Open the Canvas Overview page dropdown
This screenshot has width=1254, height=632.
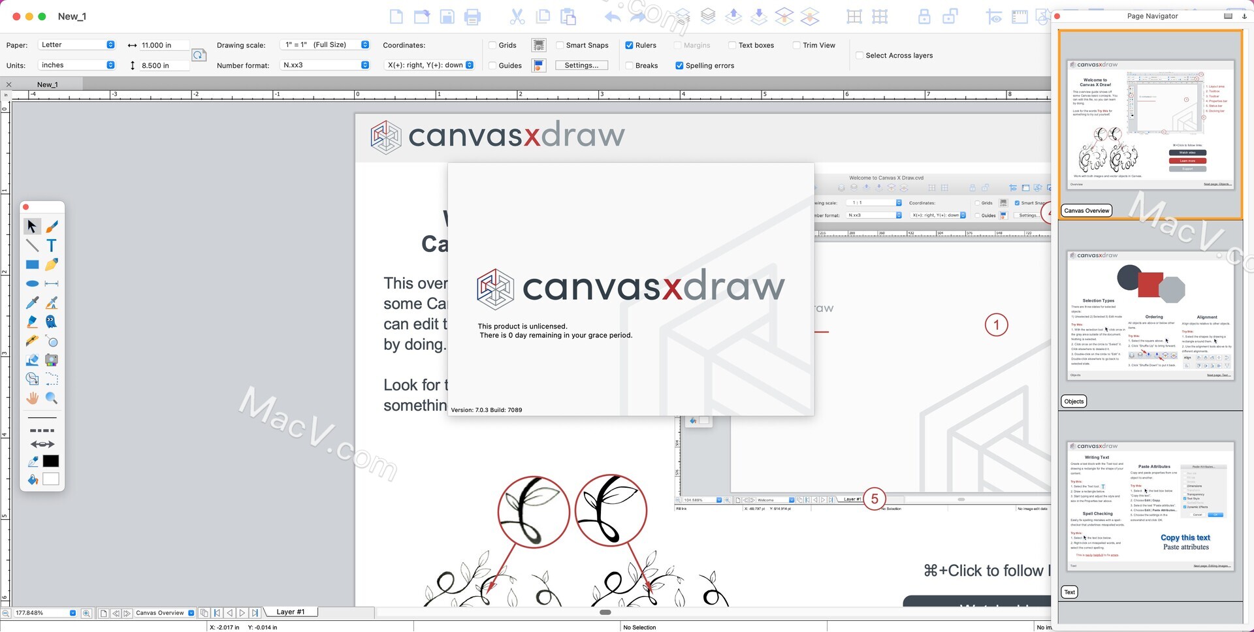pyautogui.click(x=191, y=613)
